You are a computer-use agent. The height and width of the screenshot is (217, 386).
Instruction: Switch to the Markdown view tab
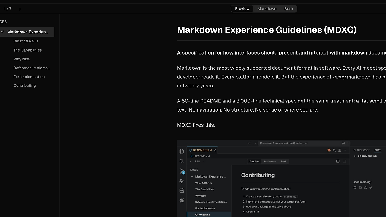click(x=267, y=9)
